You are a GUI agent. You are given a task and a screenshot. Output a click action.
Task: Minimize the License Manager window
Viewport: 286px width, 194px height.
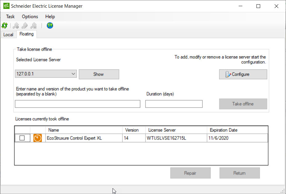tap(240, 6)
